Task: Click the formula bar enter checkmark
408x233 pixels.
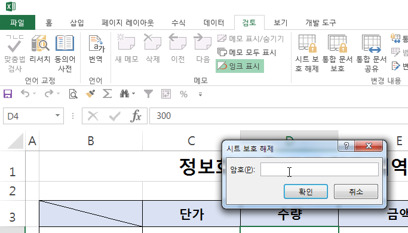Action: point(115,116)
